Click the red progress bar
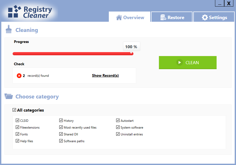Image resolution: width=236 pixels, height=165 pixels. (73, 54)
